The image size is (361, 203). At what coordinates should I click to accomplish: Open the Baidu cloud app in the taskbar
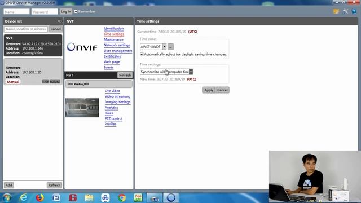pyautogui.click(x=105, y=198)
